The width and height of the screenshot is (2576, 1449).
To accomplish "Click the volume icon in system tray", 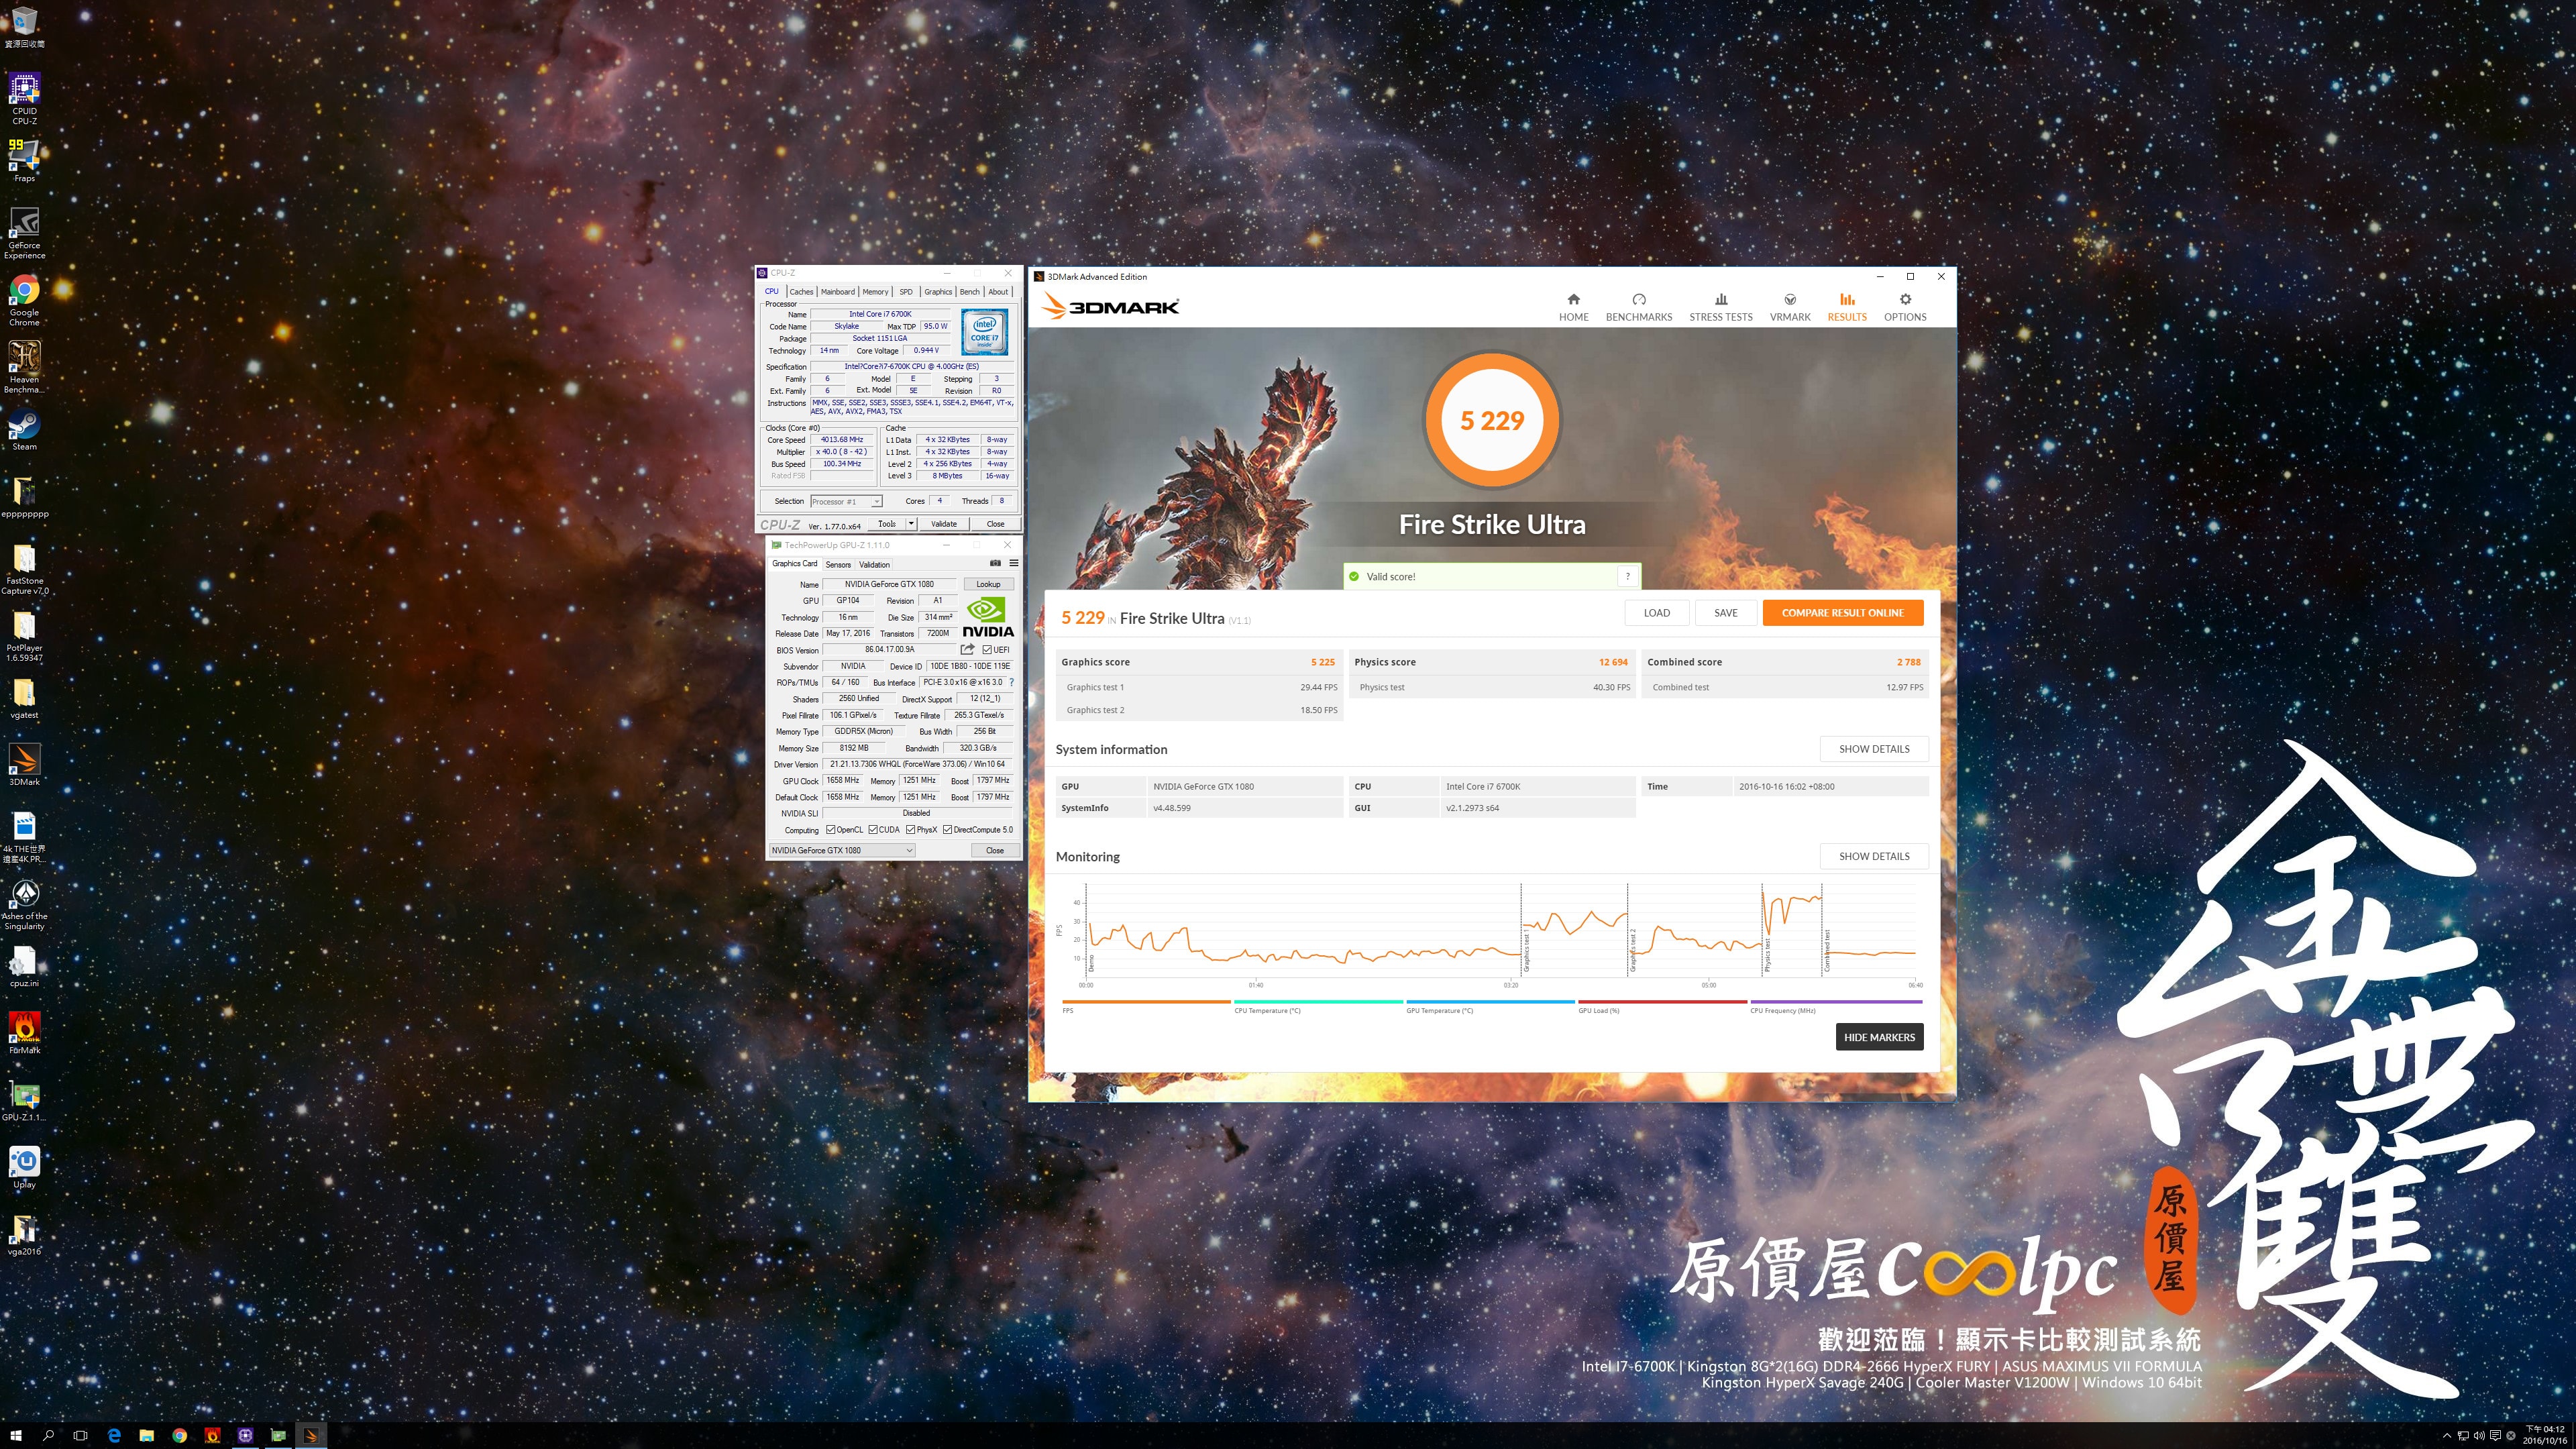I will point(2478,1436).
